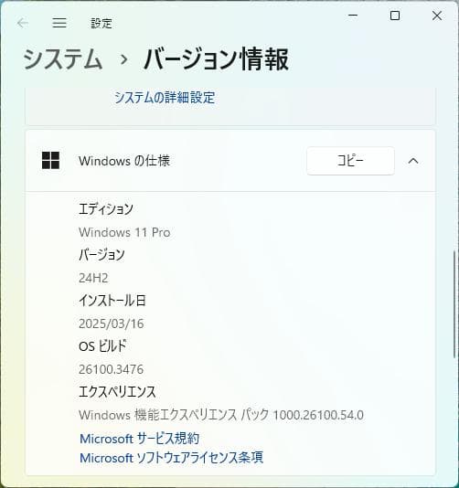Open Microsoft サービス規約 link

(140, 439)
